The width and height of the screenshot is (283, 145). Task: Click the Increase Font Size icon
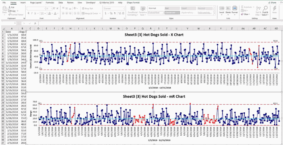coord(54,8)
